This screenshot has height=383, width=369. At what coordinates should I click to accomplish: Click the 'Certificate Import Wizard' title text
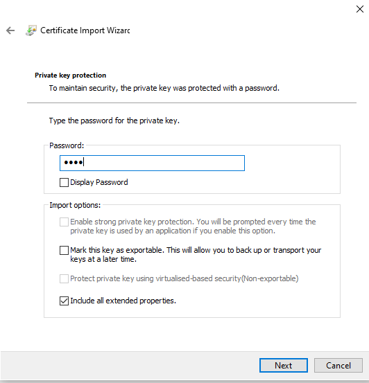(85, 30)
